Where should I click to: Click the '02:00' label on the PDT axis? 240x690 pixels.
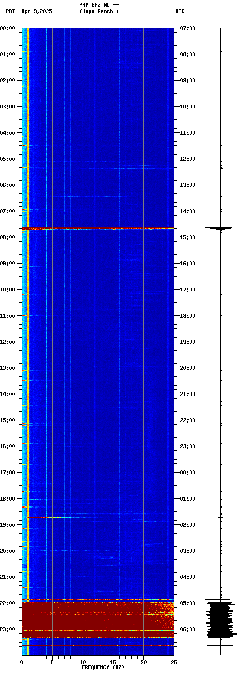7,81
